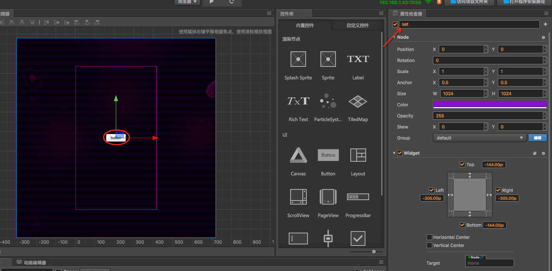
Task: Click the node name field 'set'
Action: pos(469,24)
